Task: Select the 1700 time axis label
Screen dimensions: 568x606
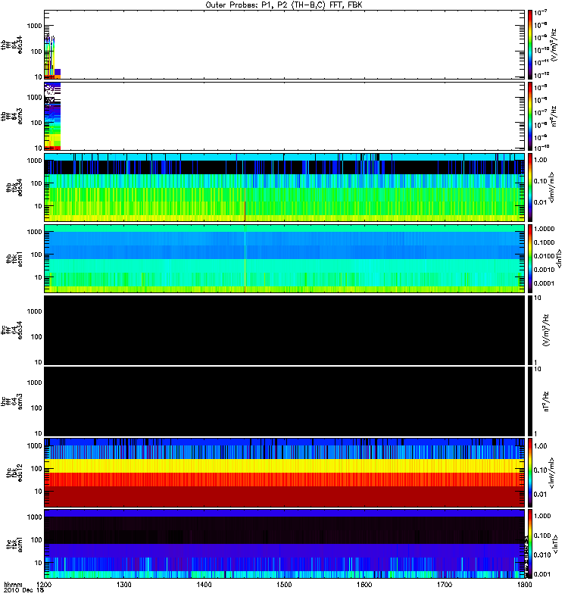Action: [x=445, y=584]
